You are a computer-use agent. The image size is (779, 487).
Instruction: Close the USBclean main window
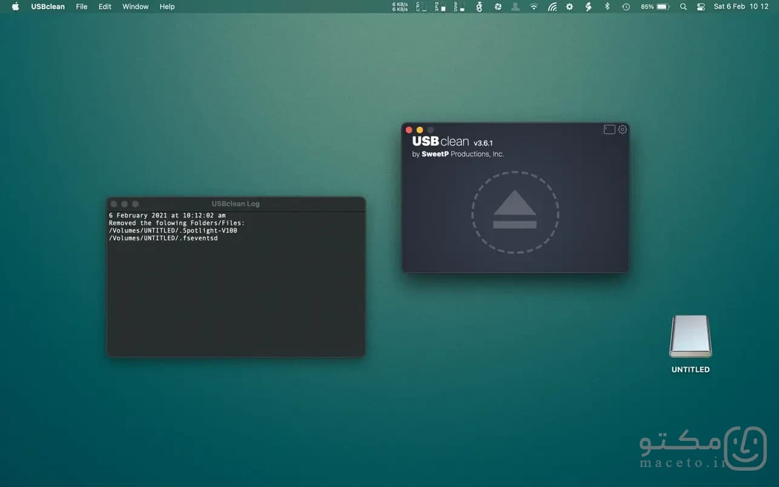point(409,130)
